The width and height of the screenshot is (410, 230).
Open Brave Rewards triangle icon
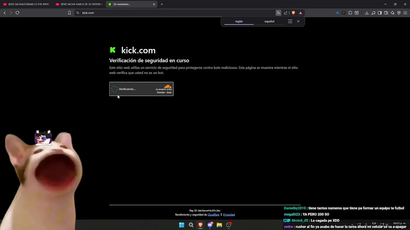(x=301, y=13)
